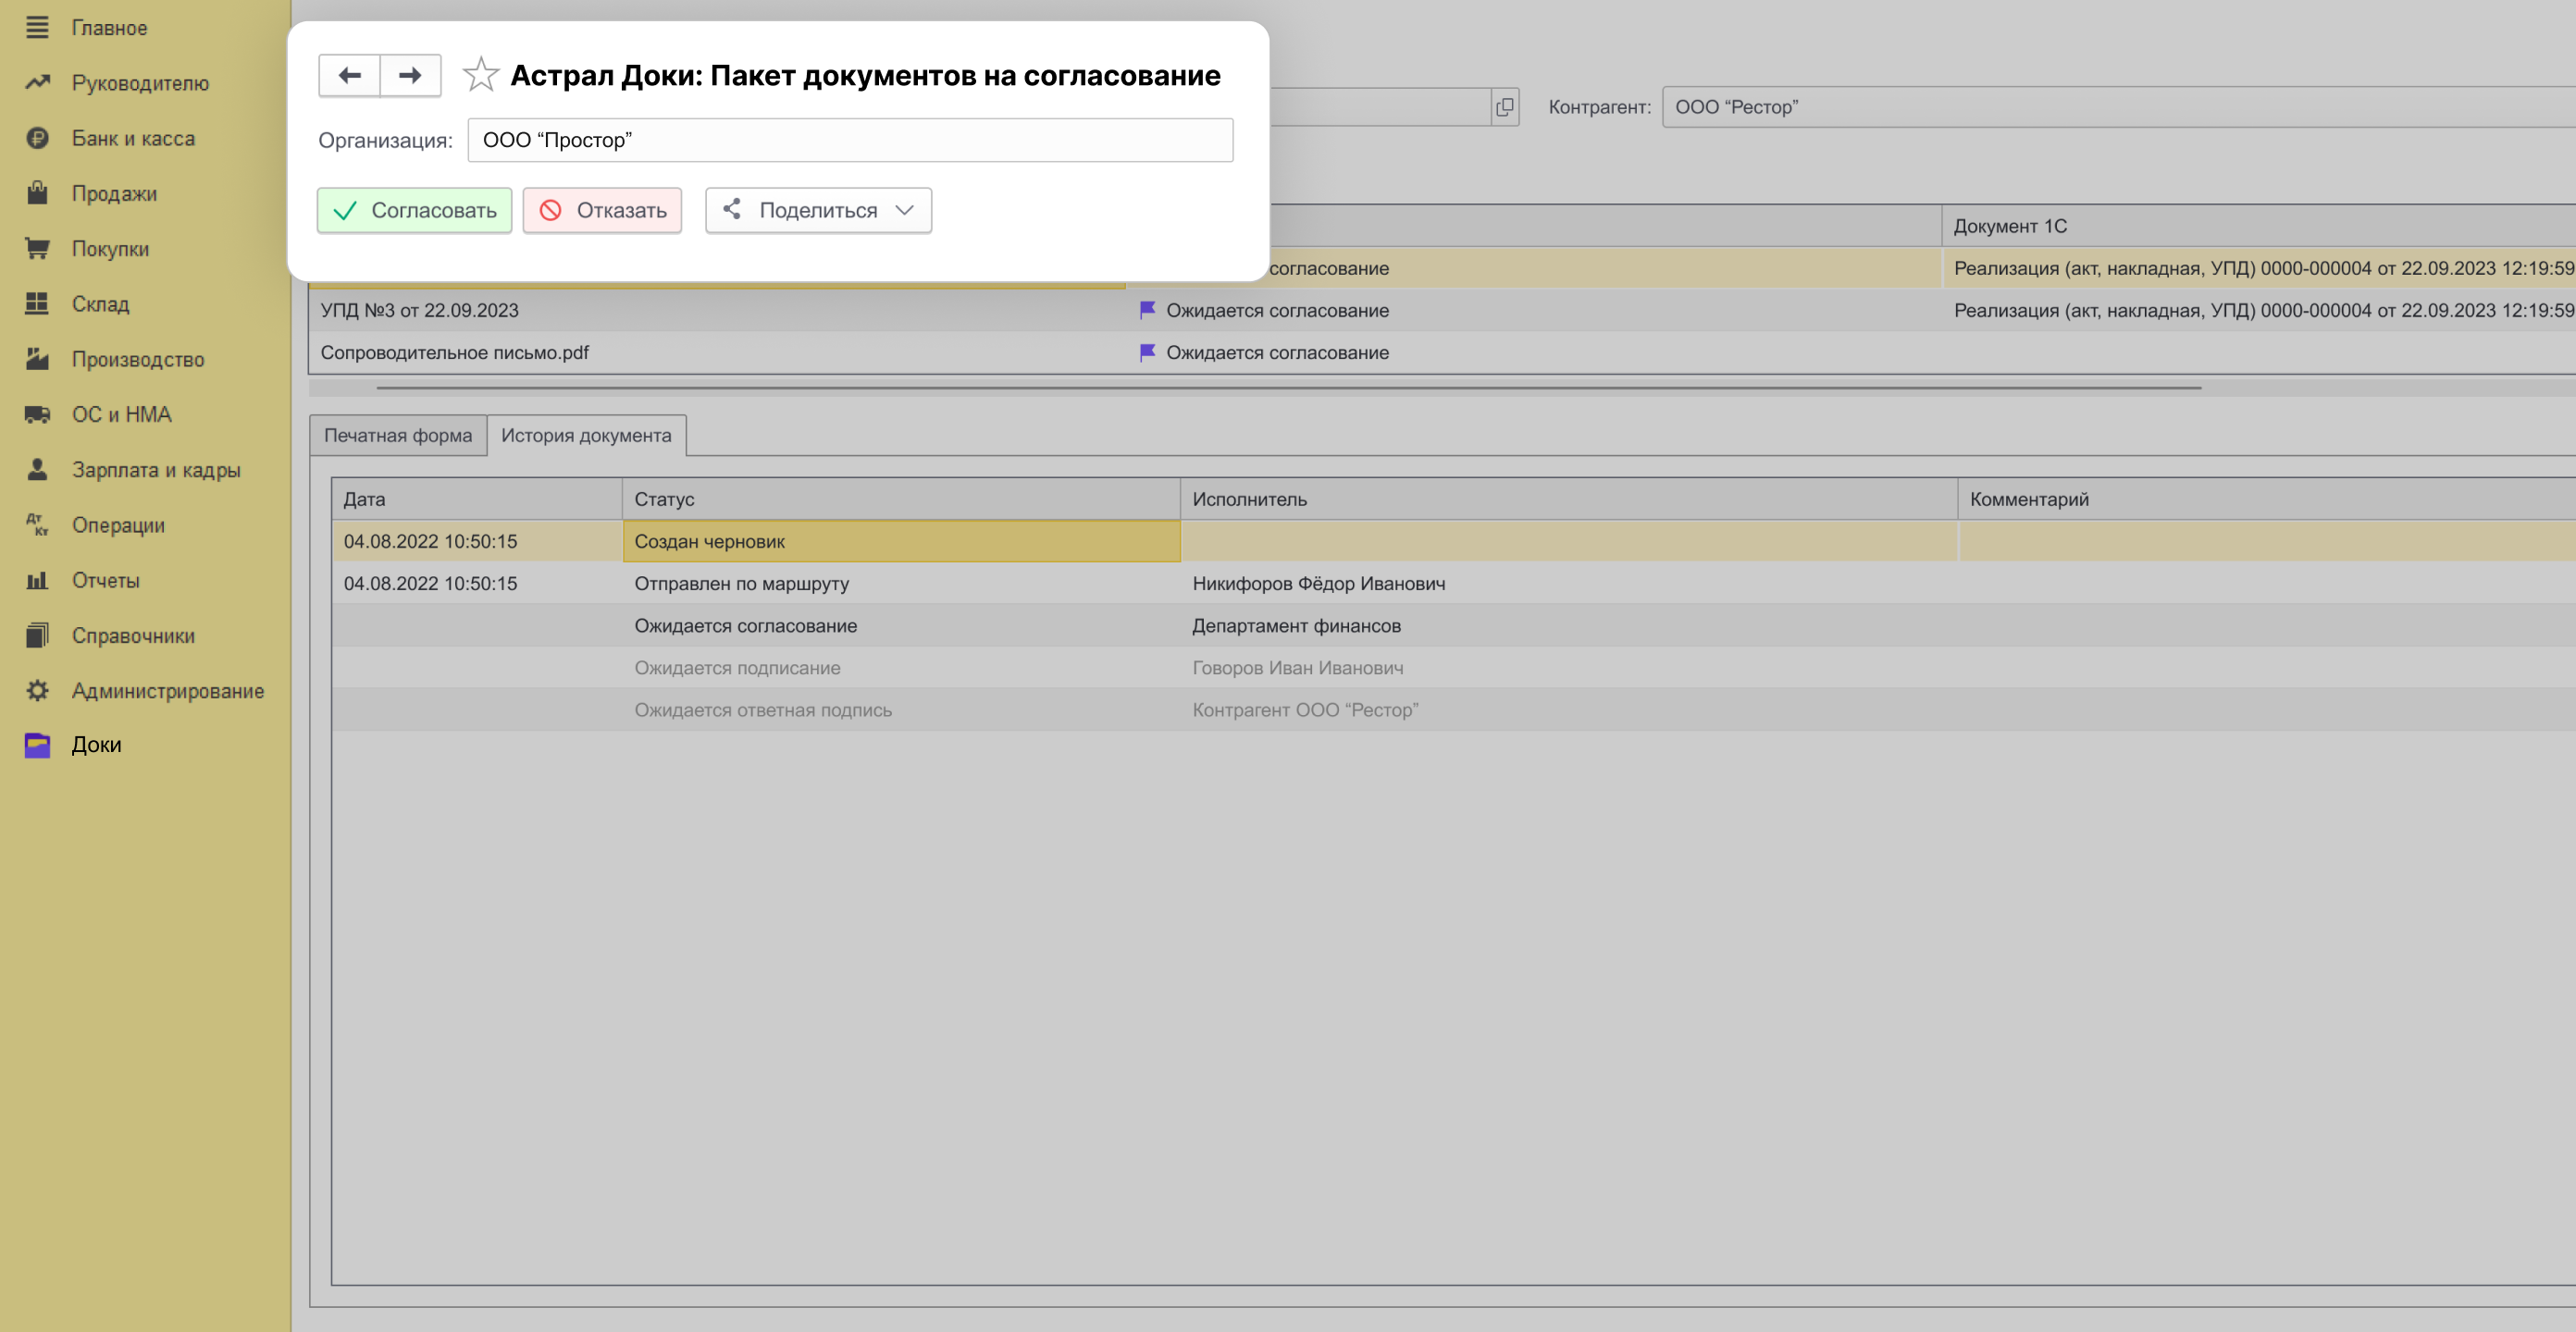Open the Доки folder section
The image size is (2576, 1332).
click(x=96, y=744)
